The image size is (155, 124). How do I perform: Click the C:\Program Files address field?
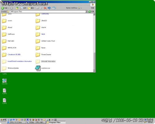[x=46, y=11]
